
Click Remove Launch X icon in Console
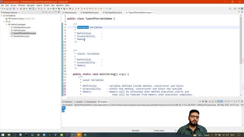203,102
